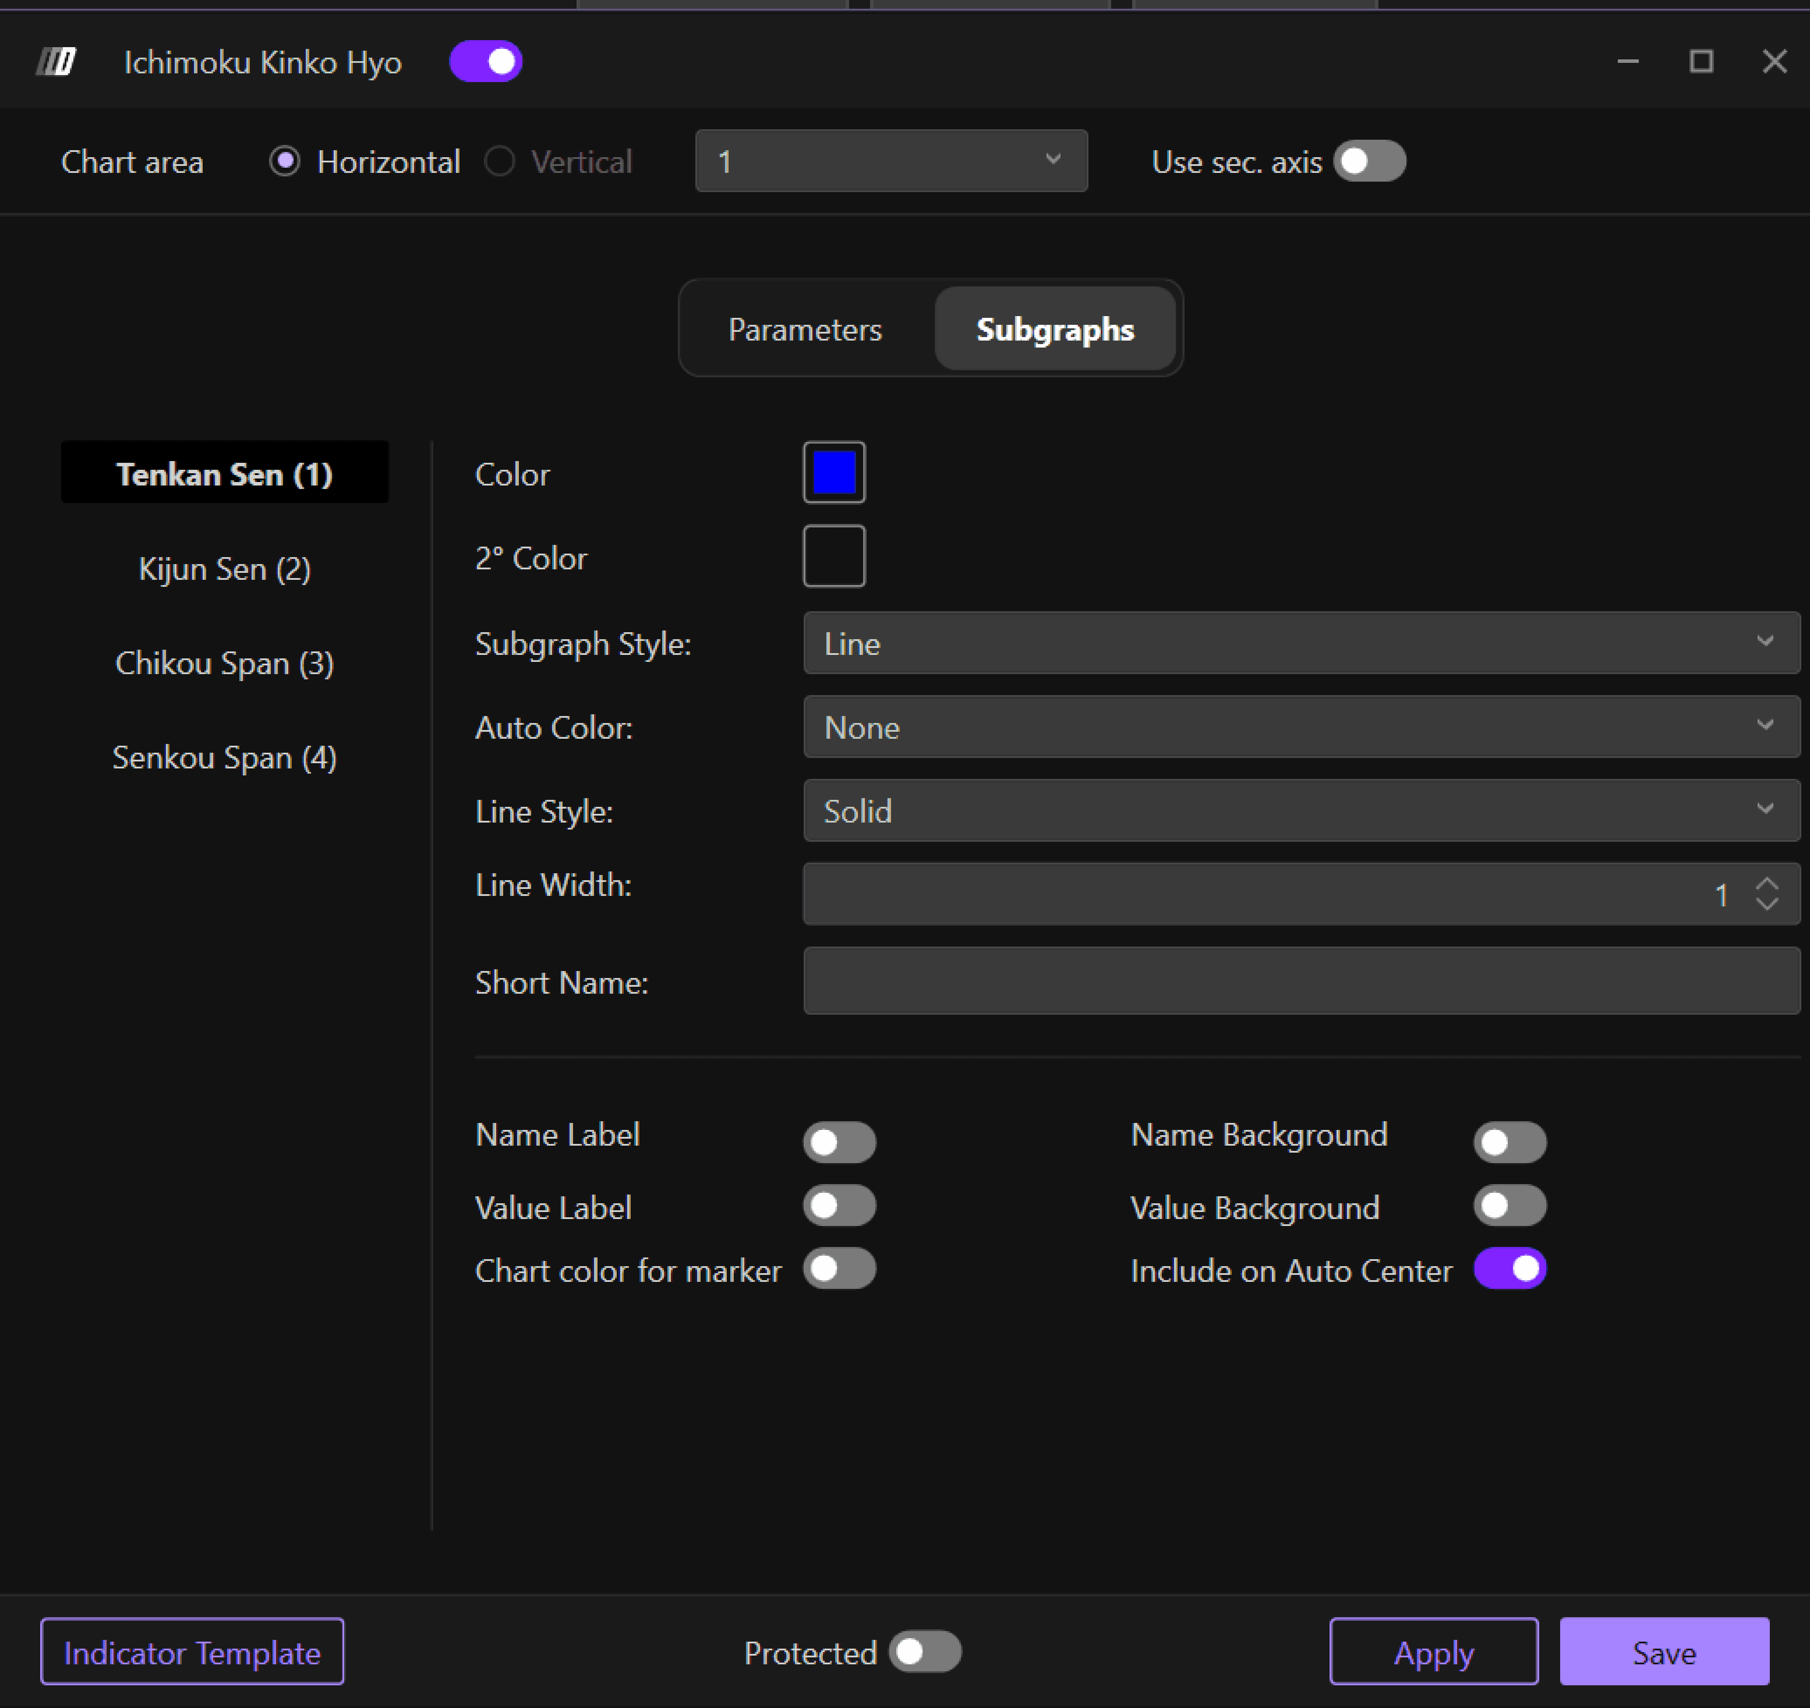Click the Apply button

pyautogui.click(x=1433, y=1652)
